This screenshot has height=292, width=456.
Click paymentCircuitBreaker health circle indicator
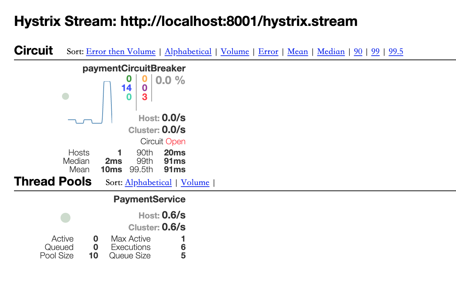point(65,96)
